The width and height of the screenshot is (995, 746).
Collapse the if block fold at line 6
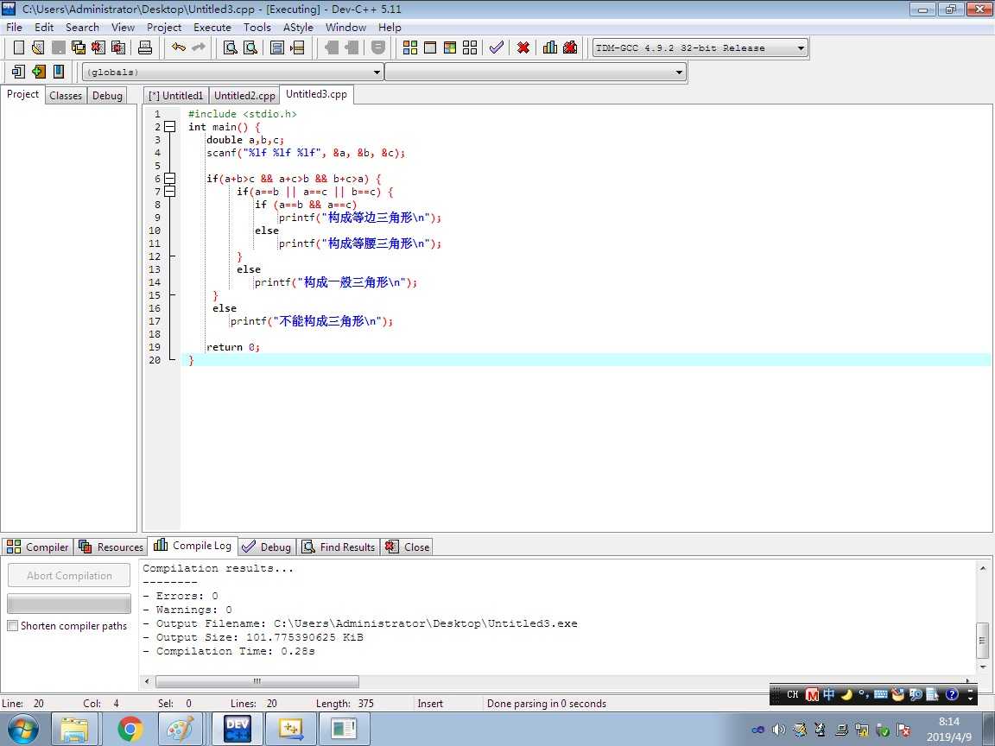point(169,178)
